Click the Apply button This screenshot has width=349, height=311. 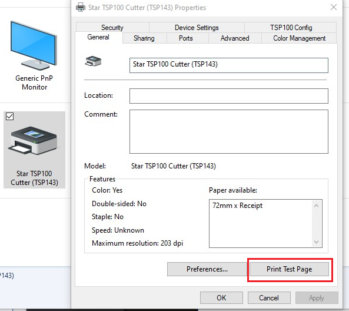pos(317,298)
